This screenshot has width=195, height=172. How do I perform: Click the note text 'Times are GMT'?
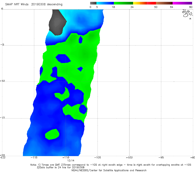[51, 165]
